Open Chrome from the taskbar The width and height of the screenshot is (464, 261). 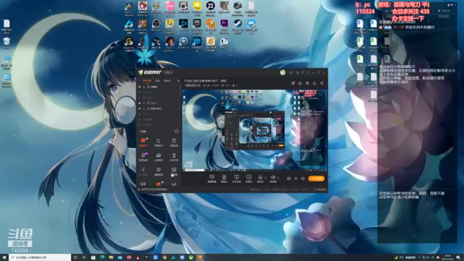[x=164, y=258]
